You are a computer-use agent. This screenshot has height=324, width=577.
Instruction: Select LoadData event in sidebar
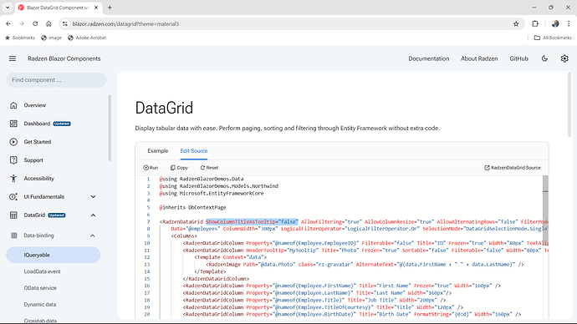(43, 271)
